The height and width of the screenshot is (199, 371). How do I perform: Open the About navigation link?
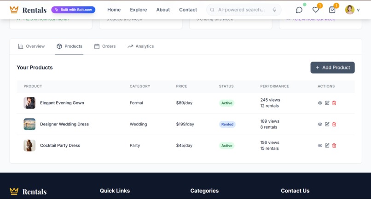163,10
